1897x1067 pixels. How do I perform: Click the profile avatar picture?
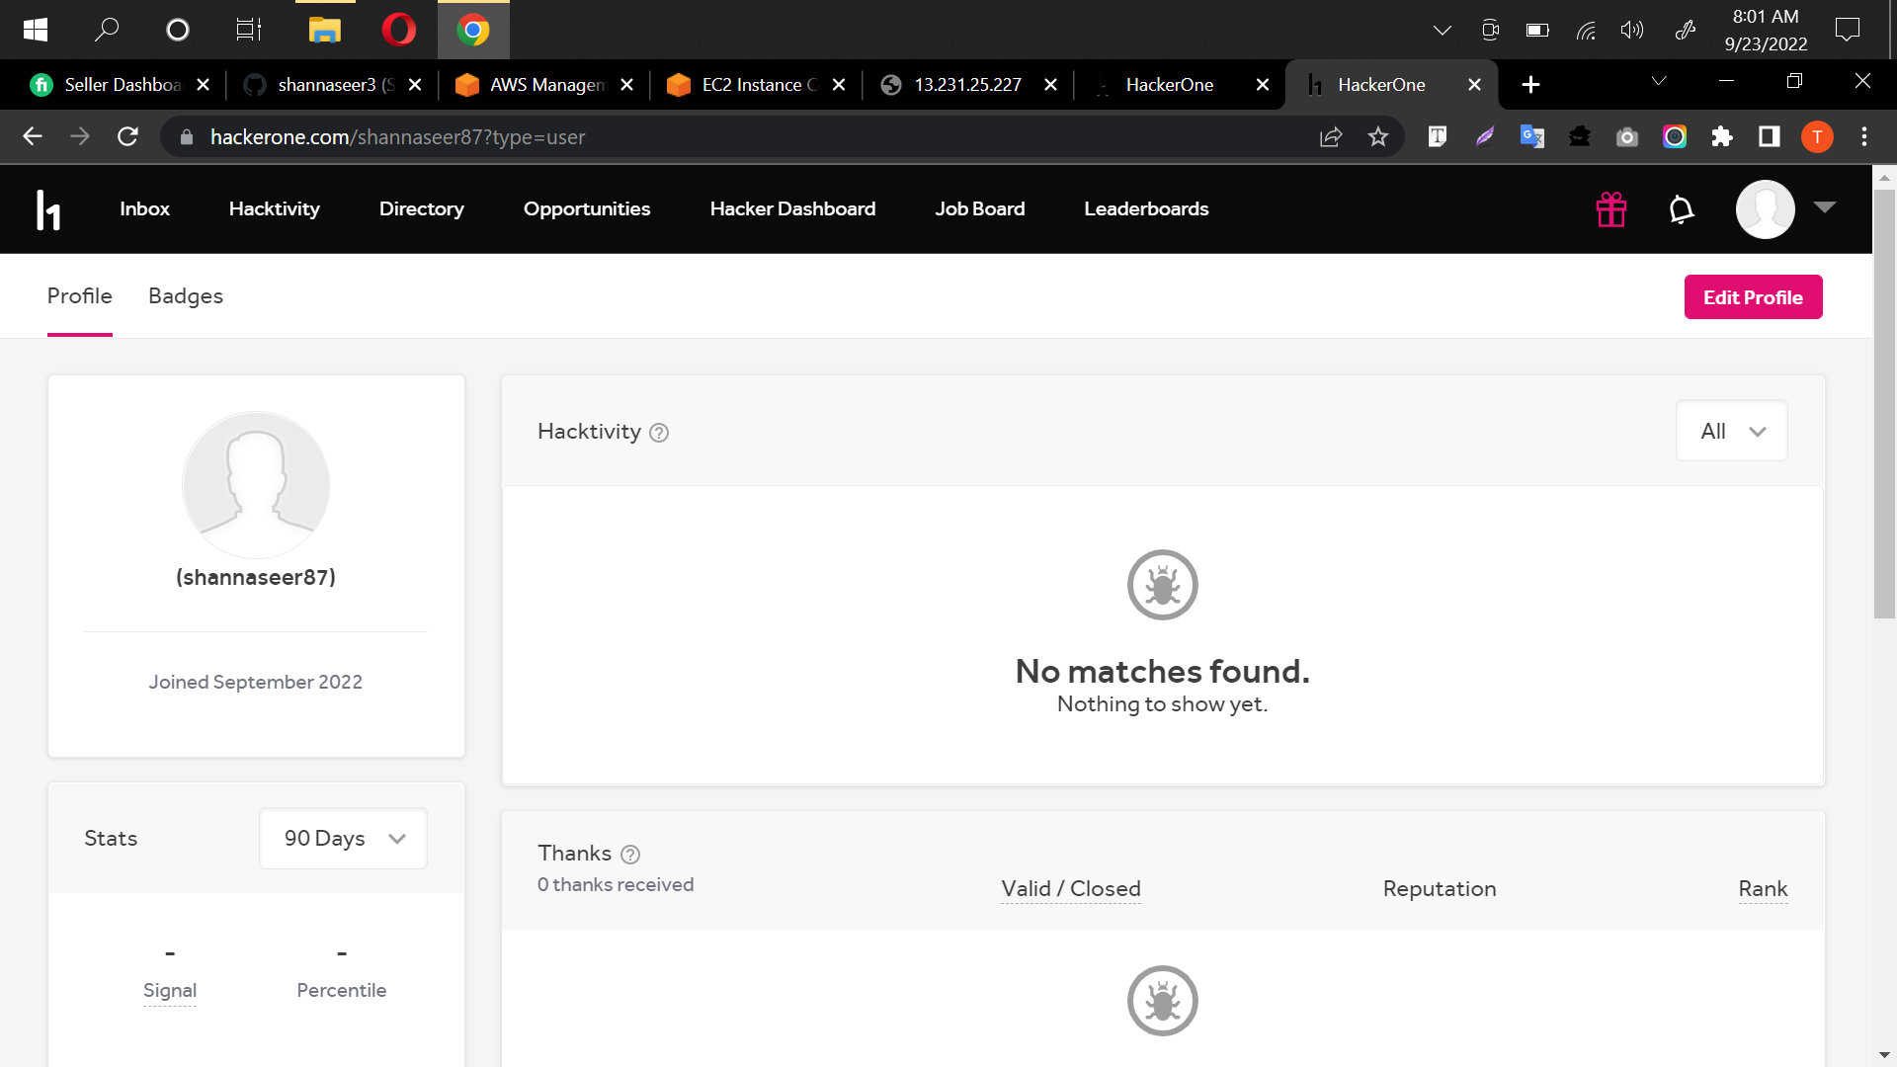coord(256,485)
